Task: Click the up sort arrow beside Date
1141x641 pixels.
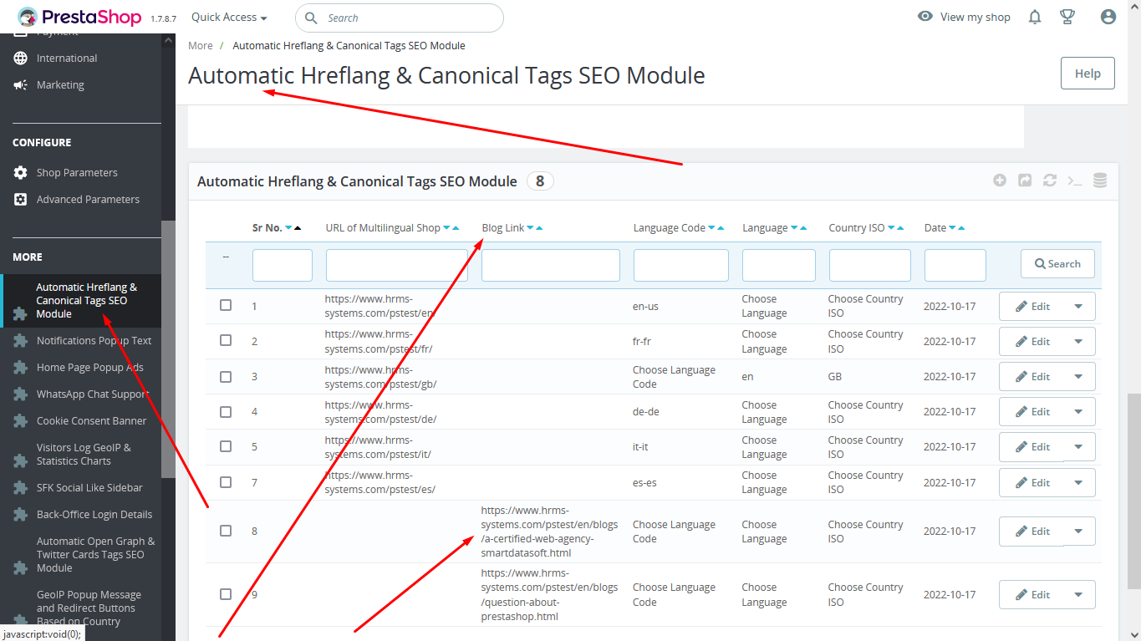Action: tap(962, 228)
